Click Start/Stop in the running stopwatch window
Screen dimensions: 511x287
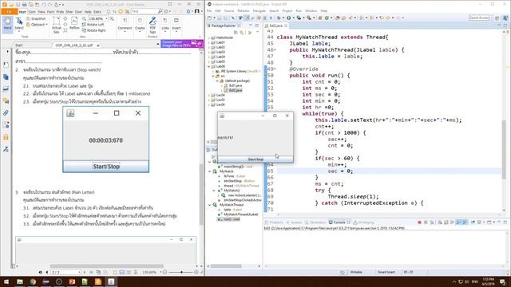(x=255, y=159)
